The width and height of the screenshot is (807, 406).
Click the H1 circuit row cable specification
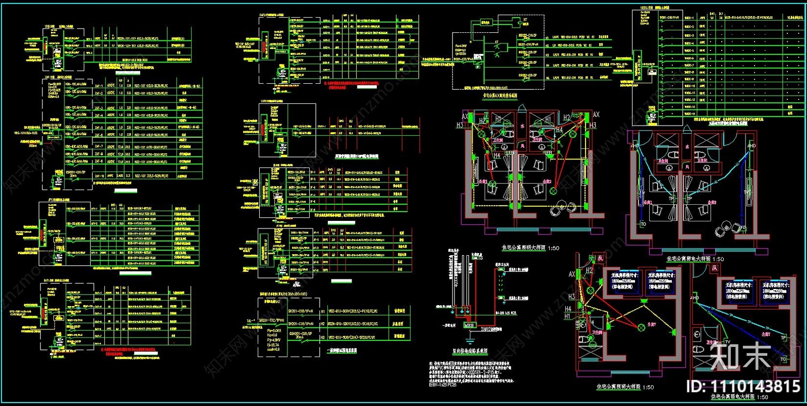point(353,312)
